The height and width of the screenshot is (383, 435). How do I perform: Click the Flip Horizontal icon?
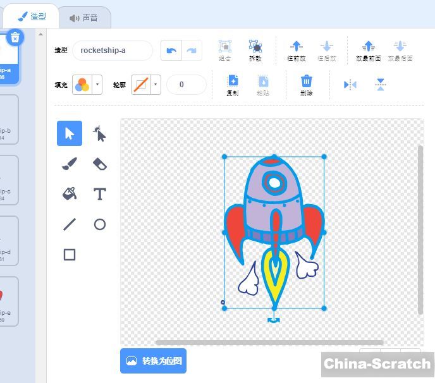pos(350,85)
